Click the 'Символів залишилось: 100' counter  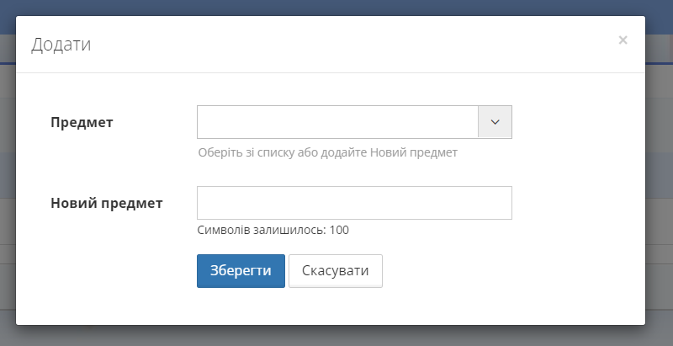pos(273,230)
